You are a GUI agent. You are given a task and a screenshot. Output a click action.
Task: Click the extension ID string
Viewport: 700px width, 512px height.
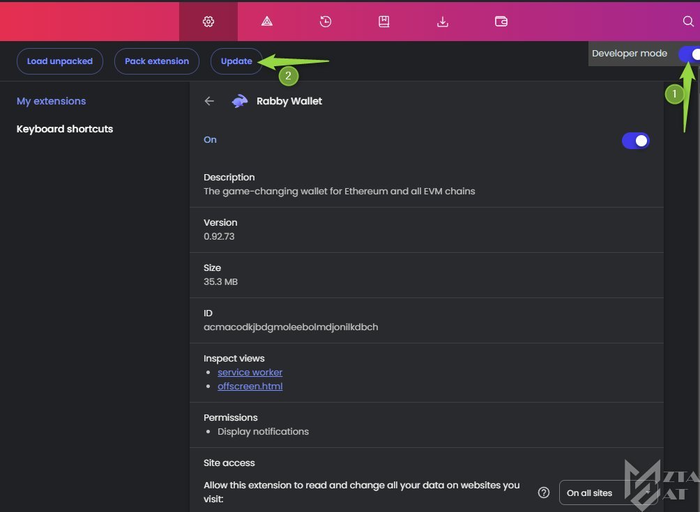click(x=291, y=327)
